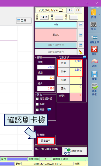101x166 pixels.
Task: Click the date field 2019/03/27(三)
Action: point(51,10)
